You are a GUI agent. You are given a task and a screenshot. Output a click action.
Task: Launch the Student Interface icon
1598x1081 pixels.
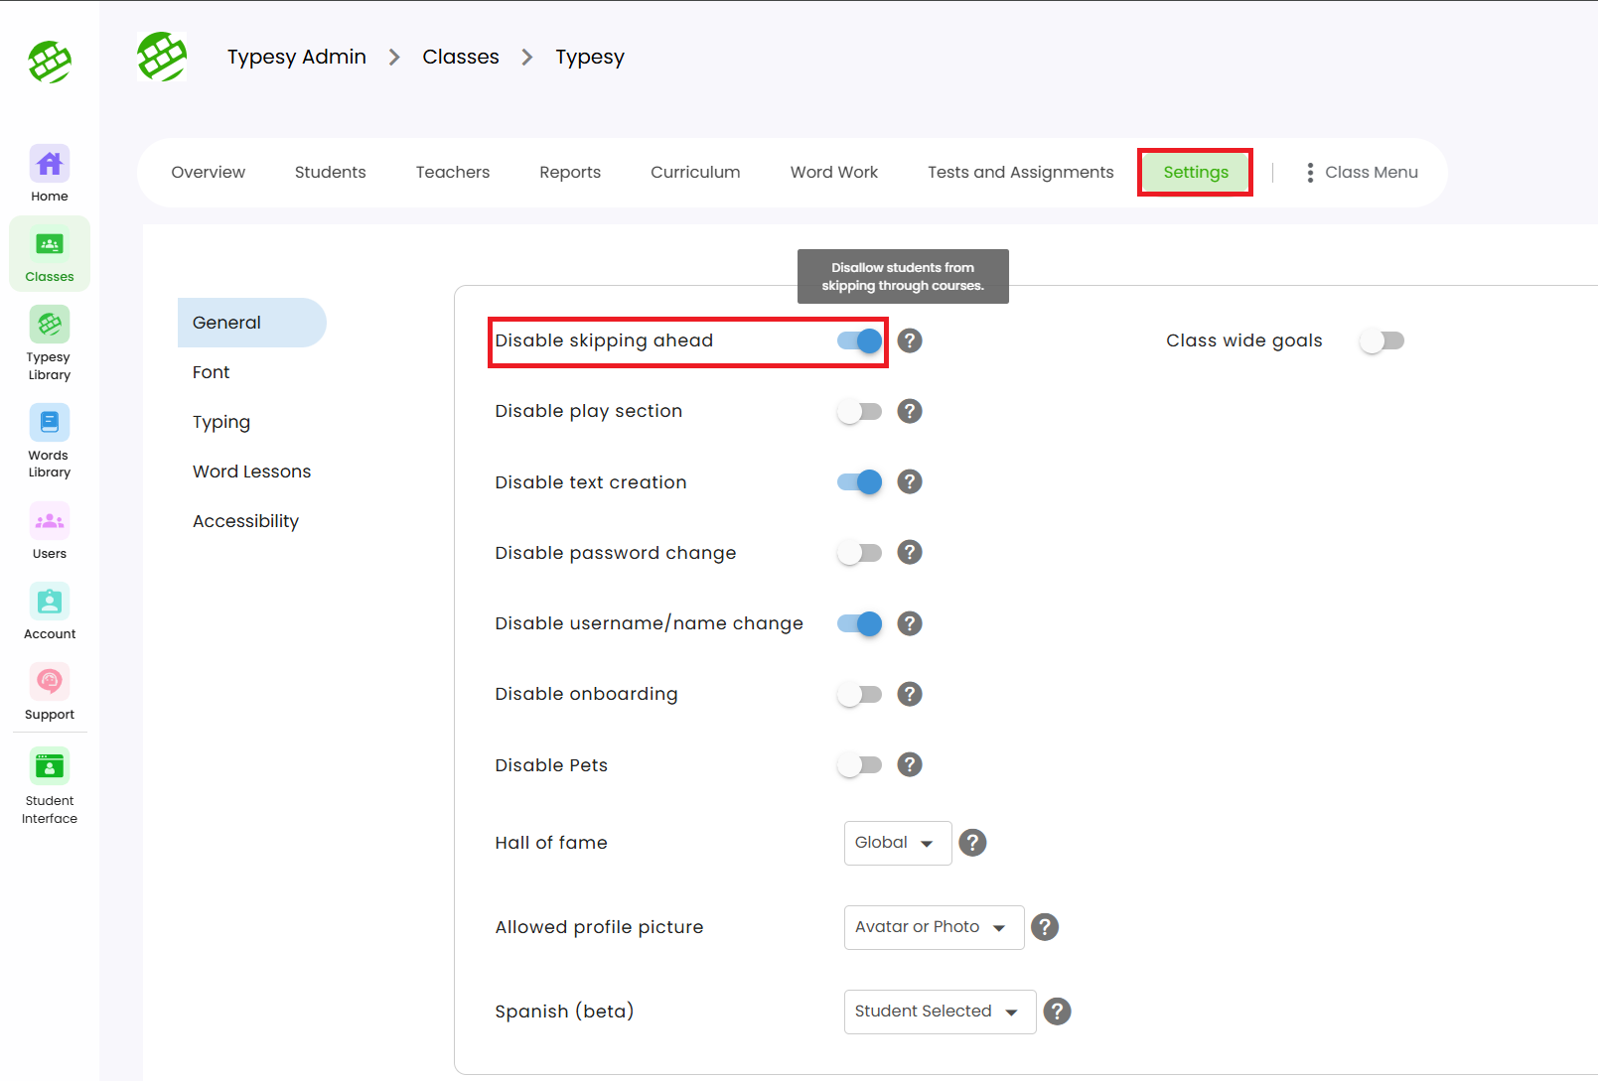[50, 767]
